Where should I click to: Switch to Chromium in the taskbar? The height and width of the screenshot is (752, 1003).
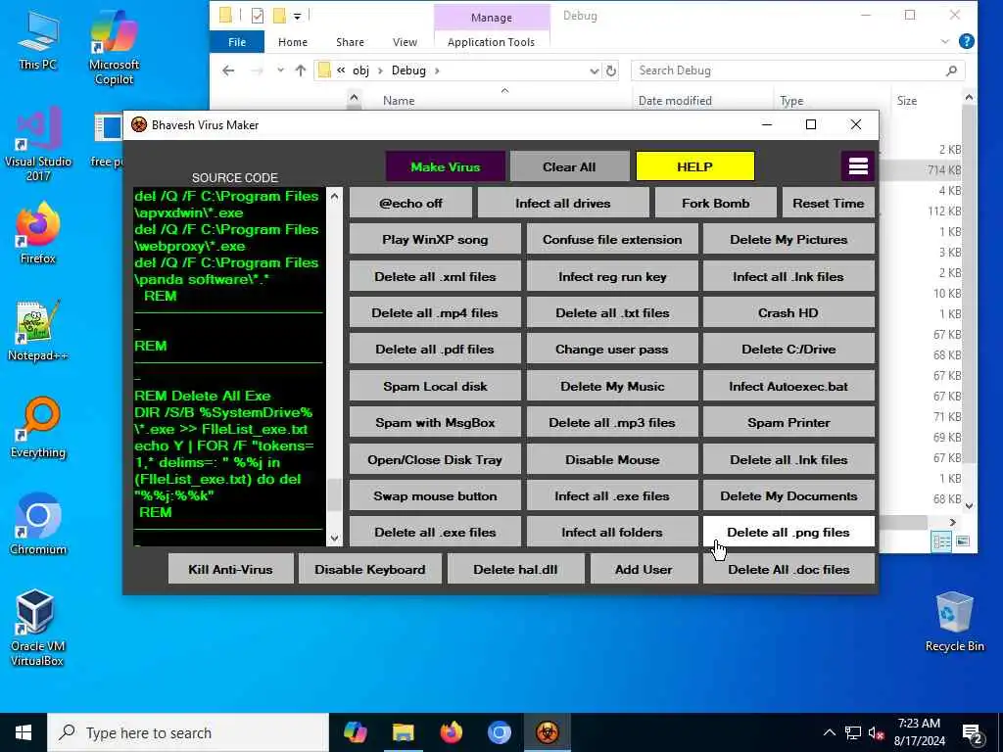pyautogui.click(x=499, y=732)
